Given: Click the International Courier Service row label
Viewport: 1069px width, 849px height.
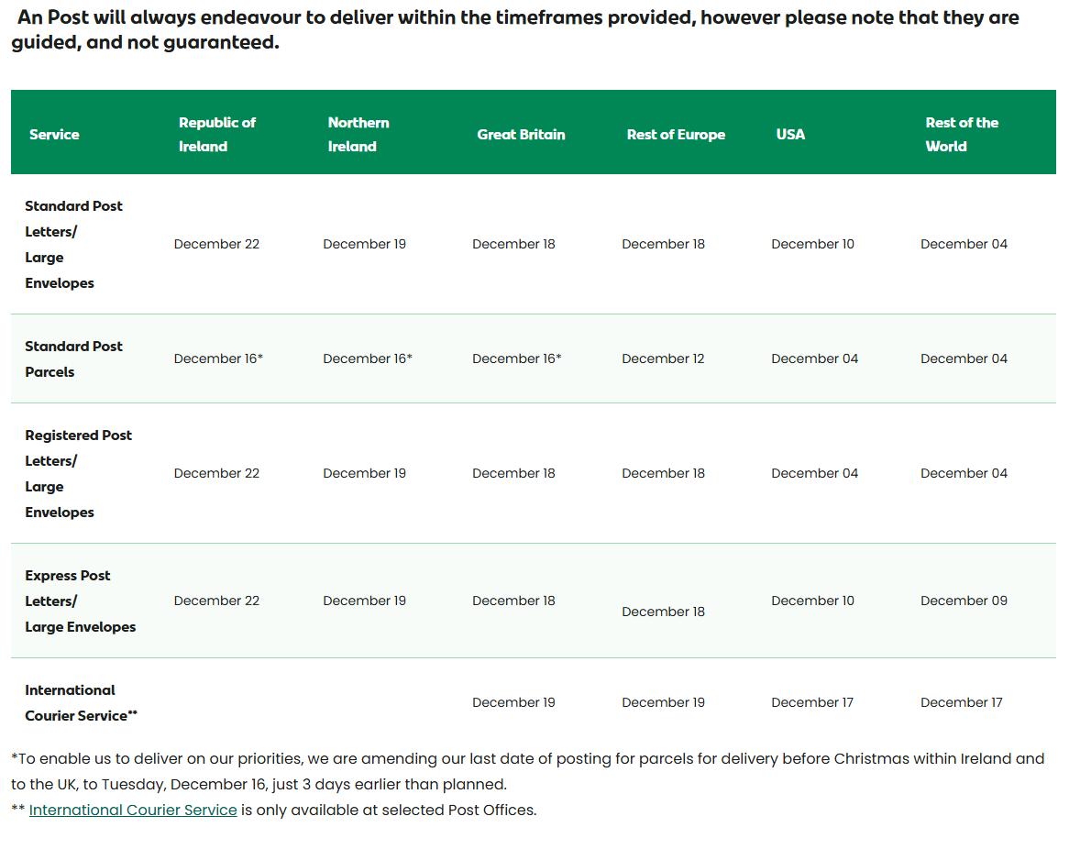Looking at the screenshot, I should (81, 703).
